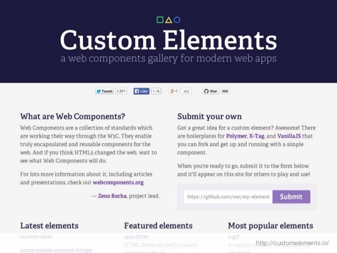Click the purple Submit button
Image resolution: width=337 pixels, height=253 pixels.
[x=291, y=196]
